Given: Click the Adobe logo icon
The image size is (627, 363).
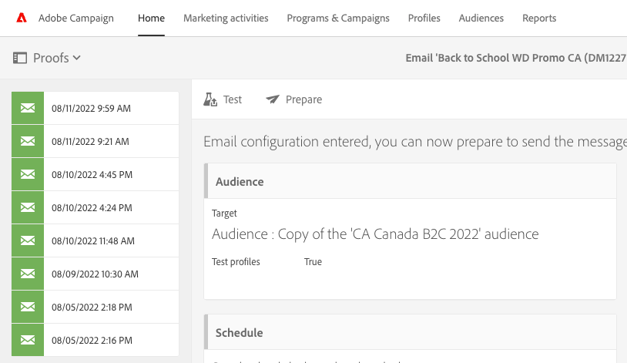Looking at the screenshot, I should [x=22, y=18].
